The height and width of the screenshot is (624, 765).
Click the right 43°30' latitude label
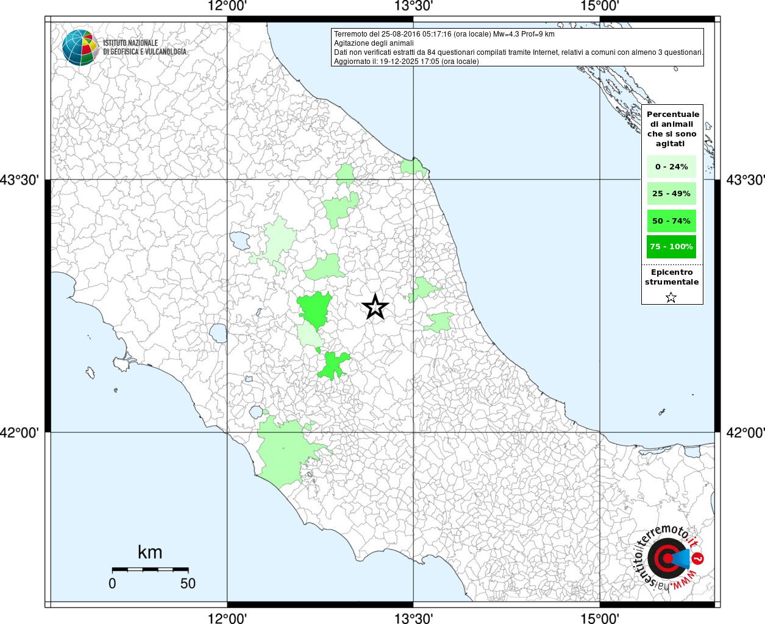point(745,180)
